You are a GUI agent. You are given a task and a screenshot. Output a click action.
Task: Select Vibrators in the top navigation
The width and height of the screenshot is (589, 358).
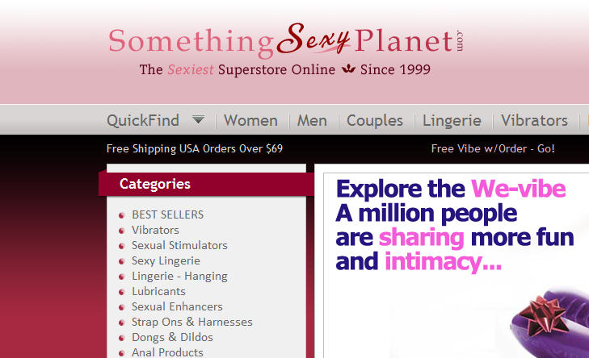(x=534, y=120)
